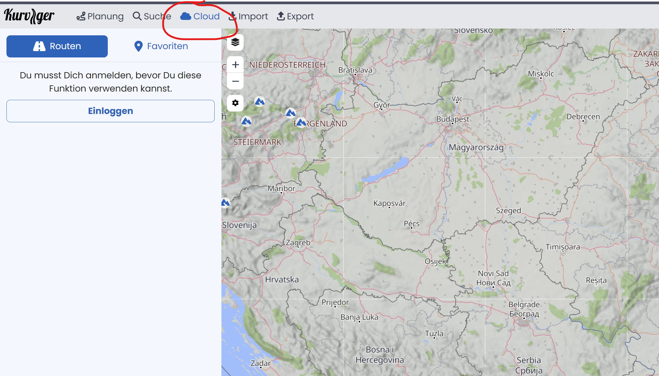The image size is (659, 376).
Task: Click the Belgrade city label
Action: tap(524, 305)
